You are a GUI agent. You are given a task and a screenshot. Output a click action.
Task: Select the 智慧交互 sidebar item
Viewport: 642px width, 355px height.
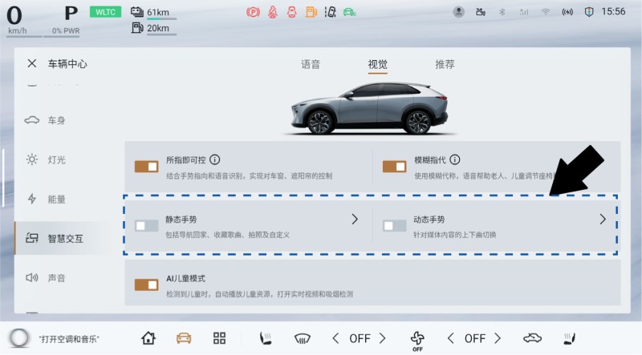point(63,239)
